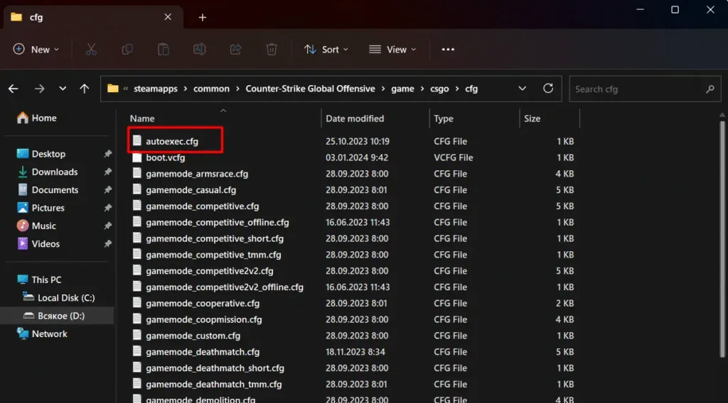The height and width of the screenshot is (403, 728).
Task: Switch to the cfg tab
Action: [93, 17]
